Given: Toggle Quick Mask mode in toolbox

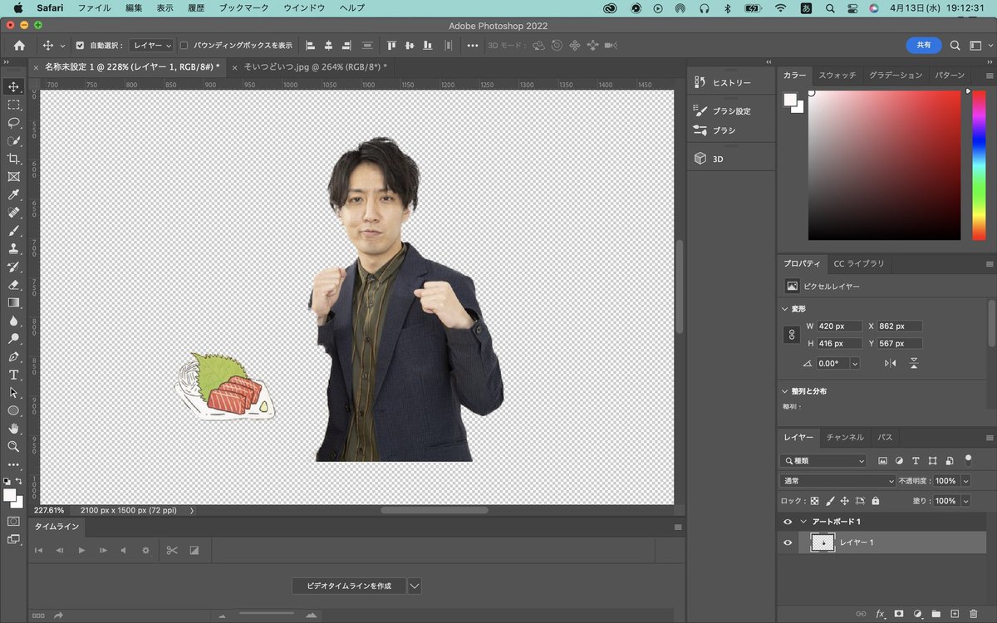Looking at the screenshot, I should pyautogui.click(x=13, y=521).
